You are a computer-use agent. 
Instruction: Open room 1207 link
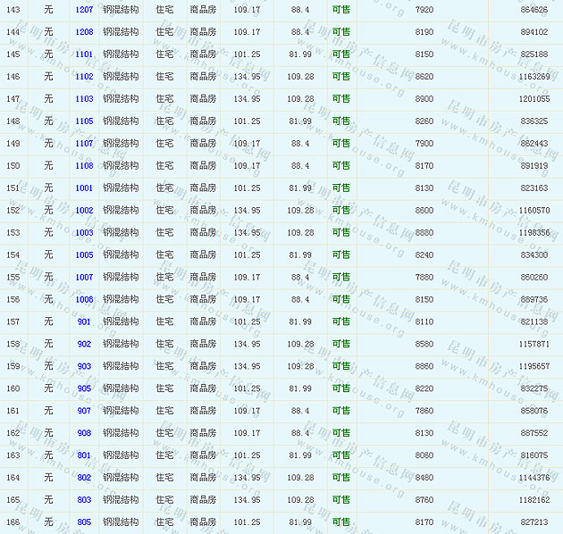tap(84, 10)
